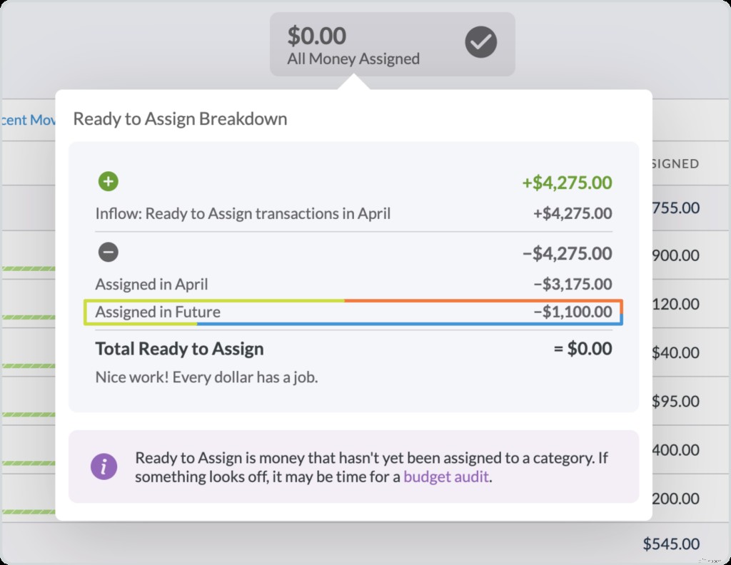Click the green plus inflow icon
The height and width of the screenshot is (565, 731).
(x=108, y=181)
